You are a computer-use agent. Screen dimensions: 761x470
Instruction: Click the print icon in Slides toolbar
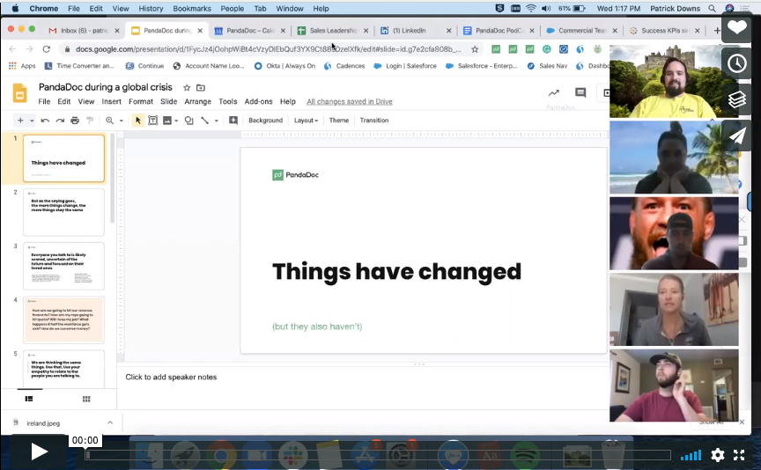[x=75, y=121]
